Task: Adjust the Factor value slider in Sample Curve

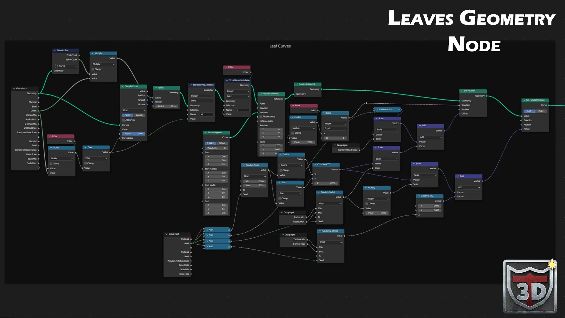Action: 134,134
